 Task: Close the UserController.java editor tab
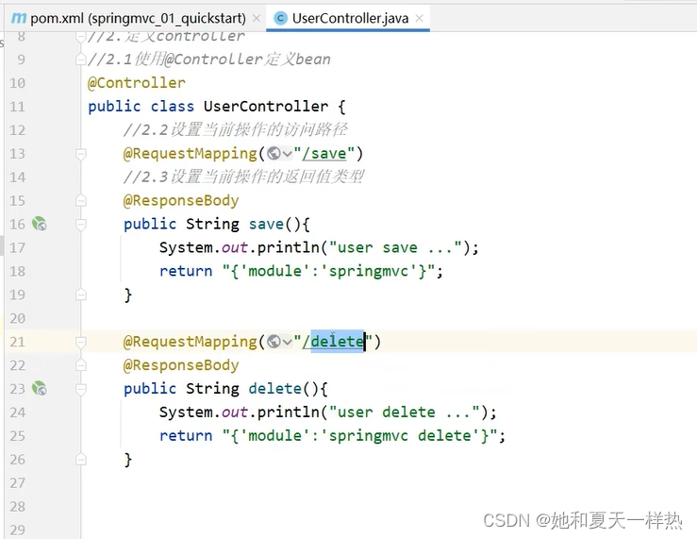pos(419,18)
